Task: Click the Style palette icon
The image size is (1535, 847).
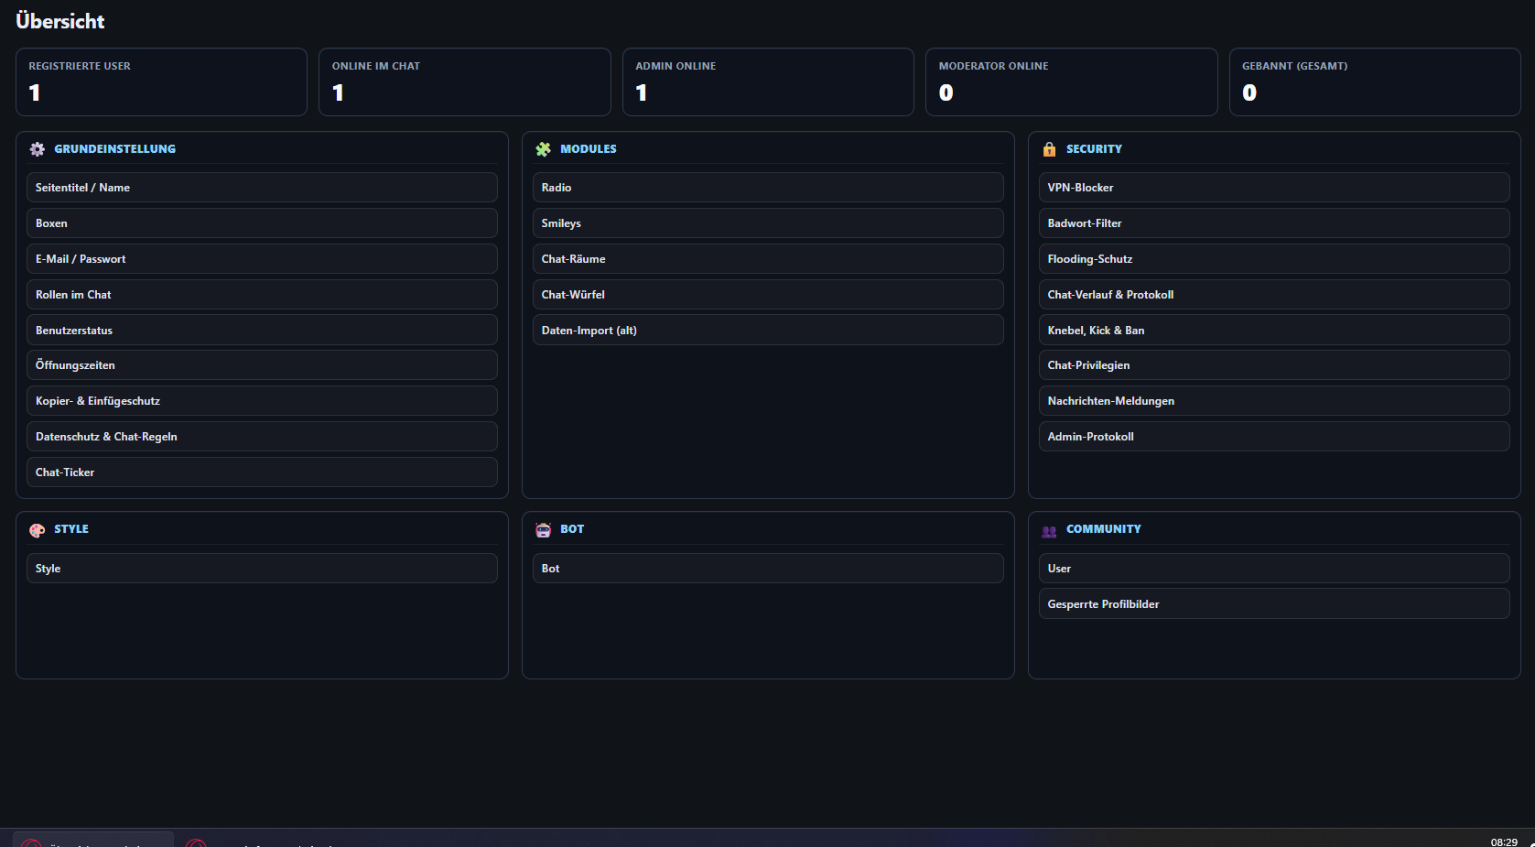Action: pyautogui.click(x=37, y=530)
